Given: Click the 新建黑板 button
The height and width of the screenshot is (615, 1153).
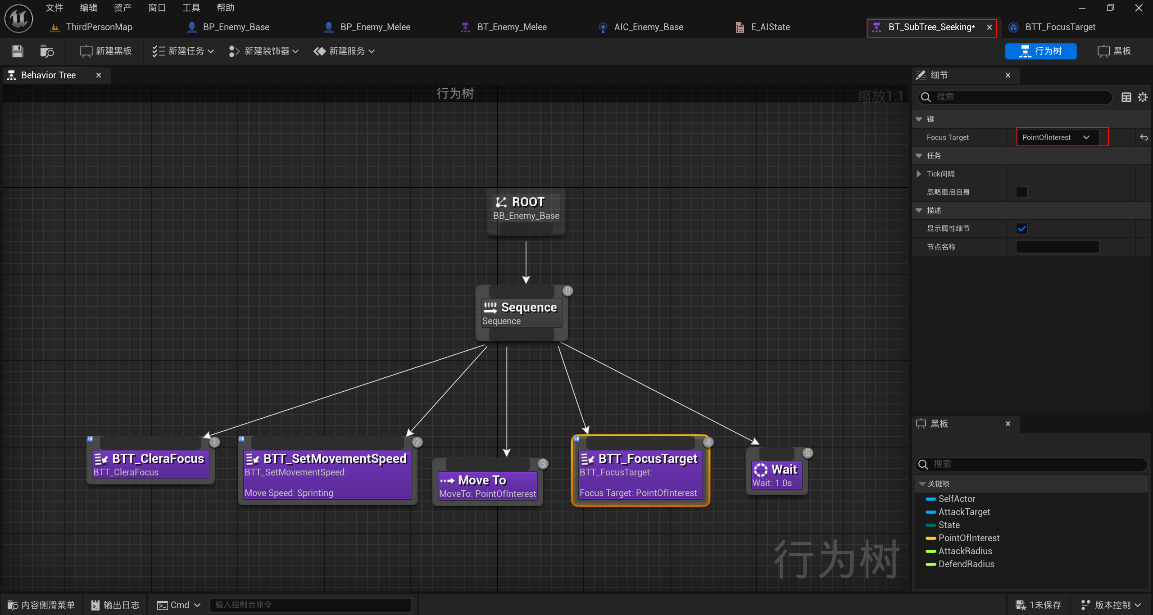Looking at the screenshot, I should [106, 51].
